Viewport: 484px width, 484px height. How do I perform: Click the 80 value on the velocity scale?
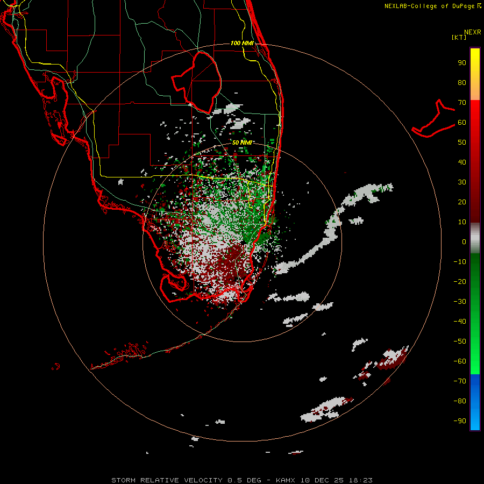(x=462, y=83)
